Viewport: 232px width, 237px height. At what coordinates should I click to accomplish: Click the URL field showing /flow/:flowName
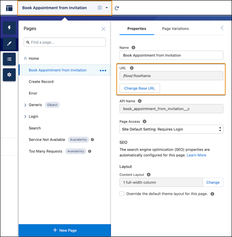[171, 76]
